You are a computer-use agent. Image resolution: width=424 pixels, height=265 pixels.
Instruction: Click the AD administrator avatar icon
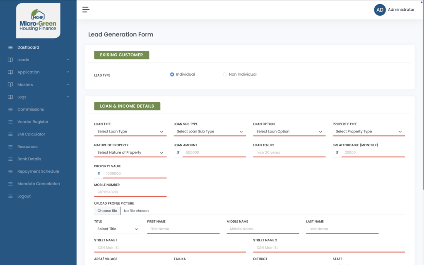click(x=380, y=10)
